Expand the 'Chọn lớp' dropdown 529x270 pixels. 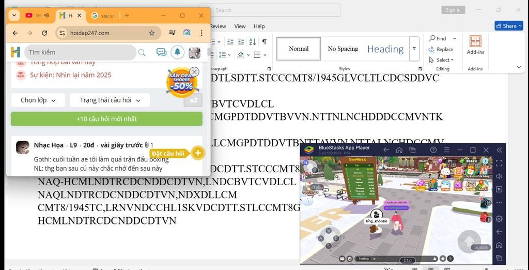pyautogui.click(x=38, y=100)
